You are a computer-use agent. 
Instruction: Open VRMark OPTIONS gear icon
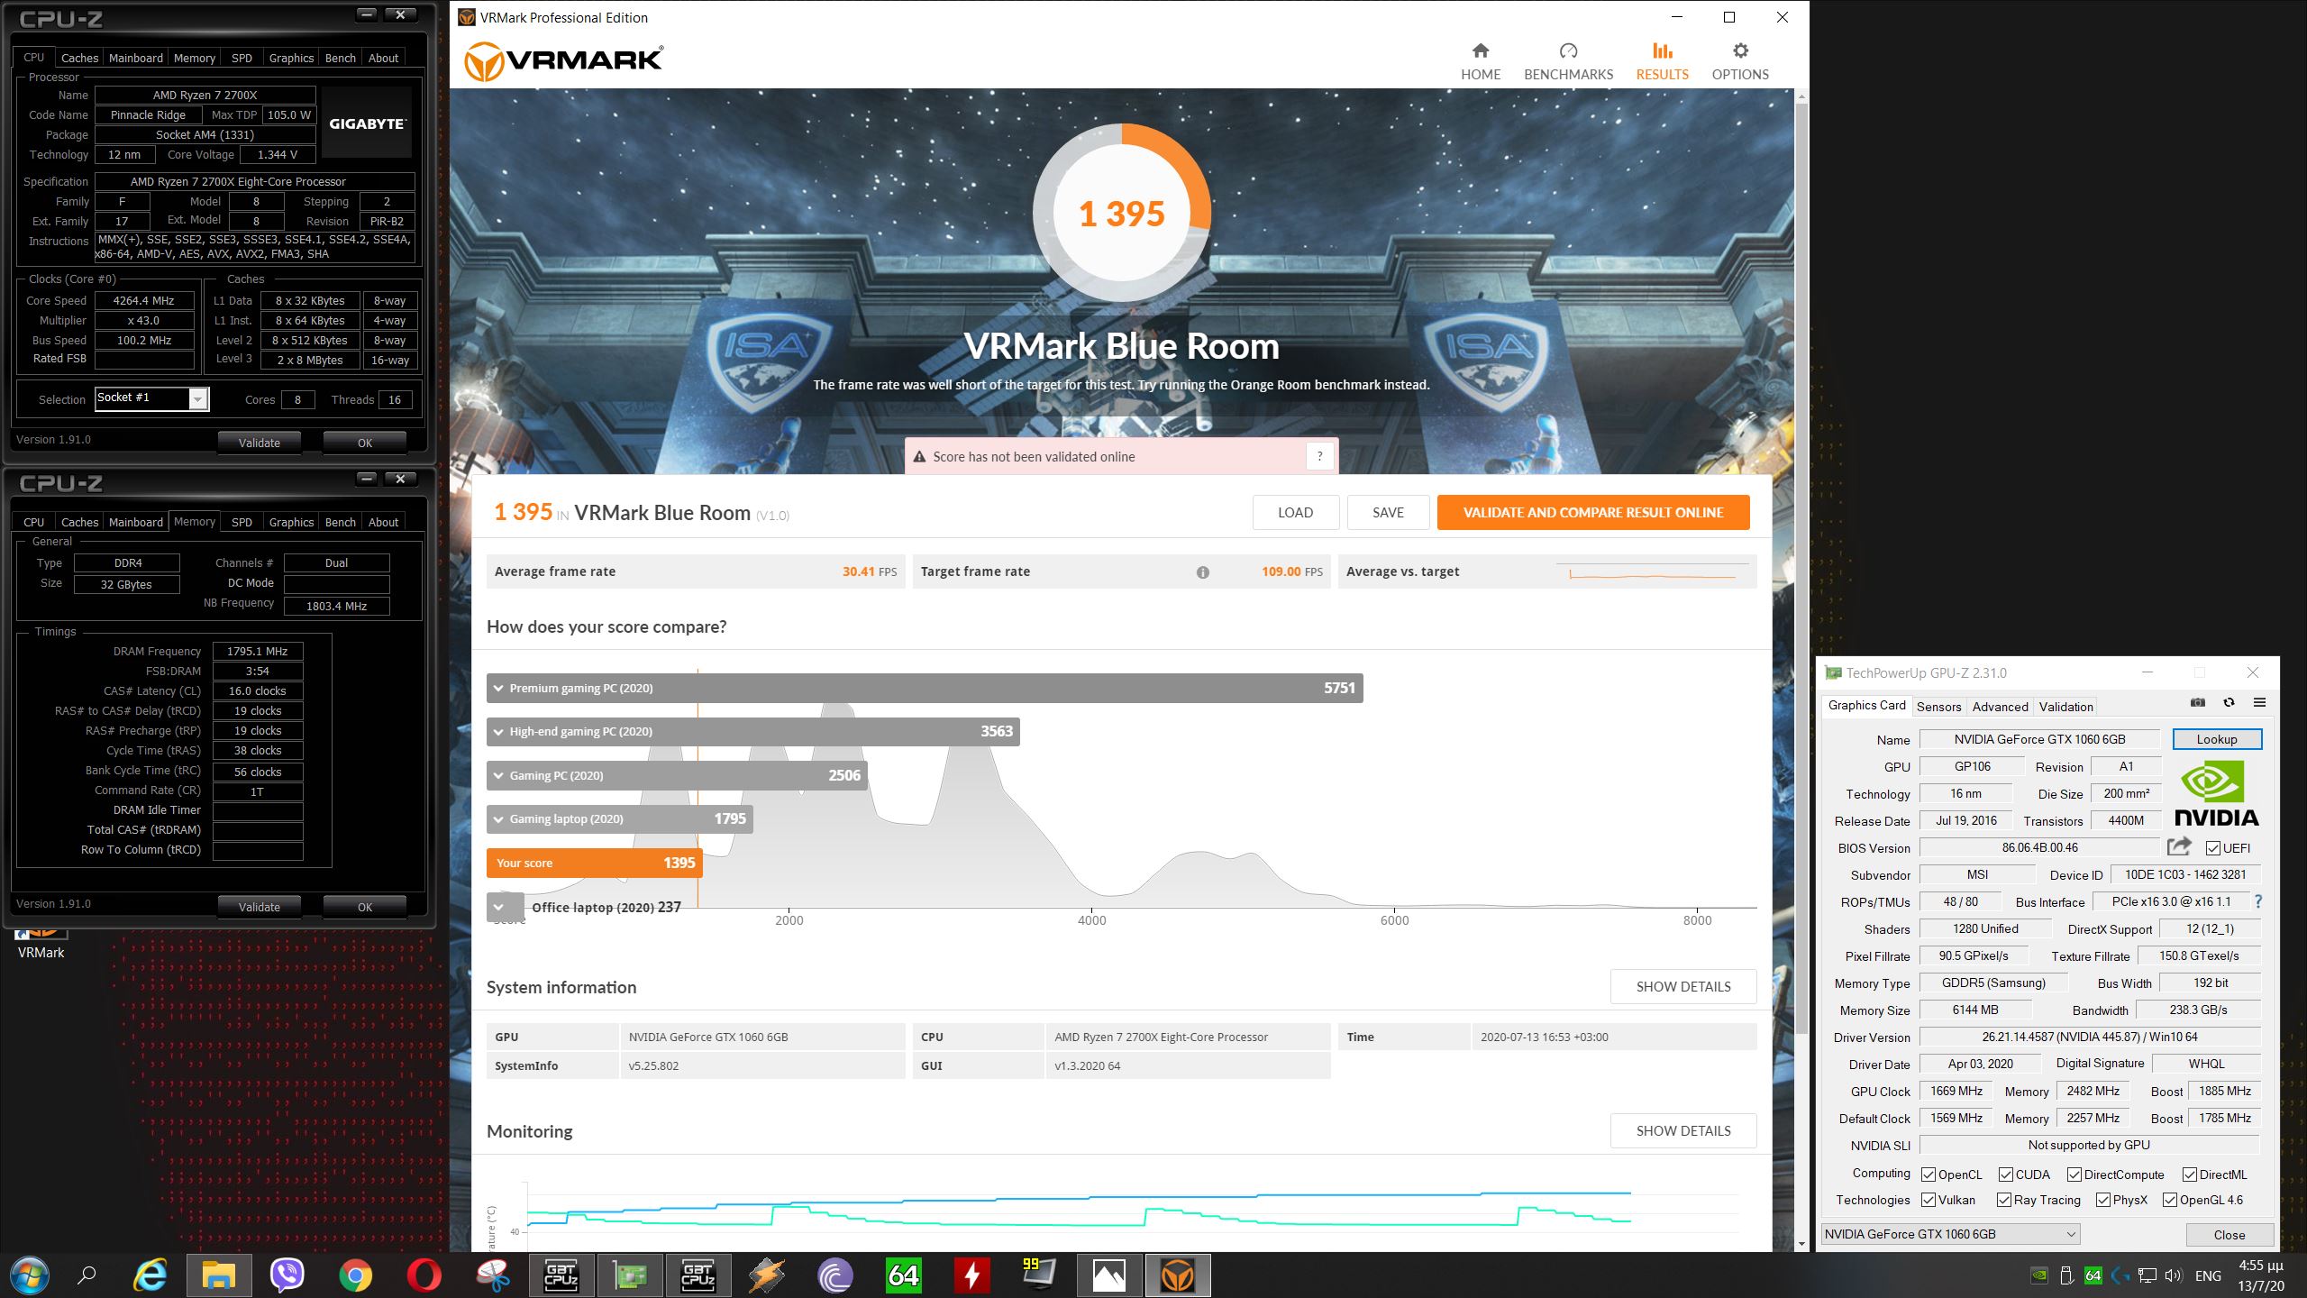(1740, 50)
